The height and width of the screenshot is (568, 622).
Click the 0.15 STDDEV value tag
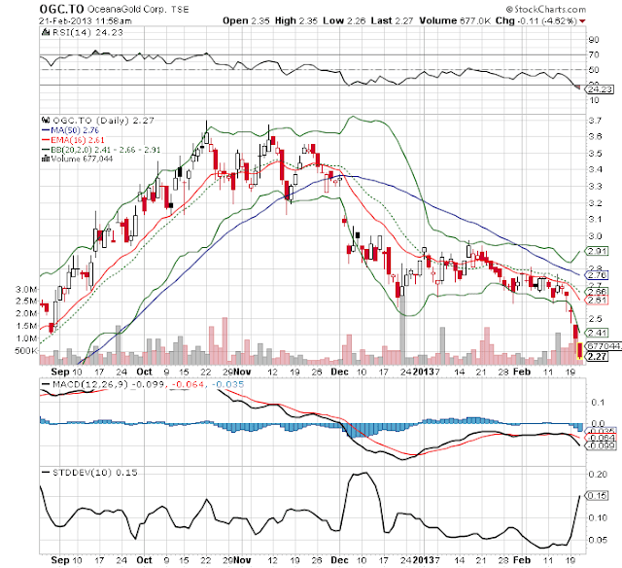pos(598,495)
